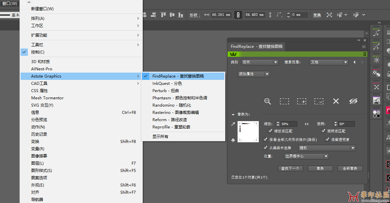
Task: Click the plain dashed-rectangle select icon
Action: [x=284, y=101]
